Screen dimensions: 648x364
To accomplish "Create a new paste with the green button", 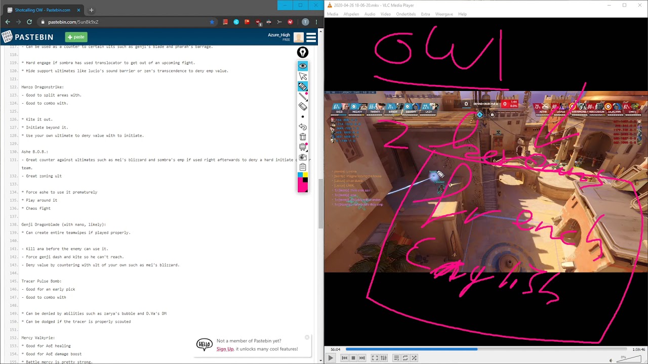I will click(76, 37).
